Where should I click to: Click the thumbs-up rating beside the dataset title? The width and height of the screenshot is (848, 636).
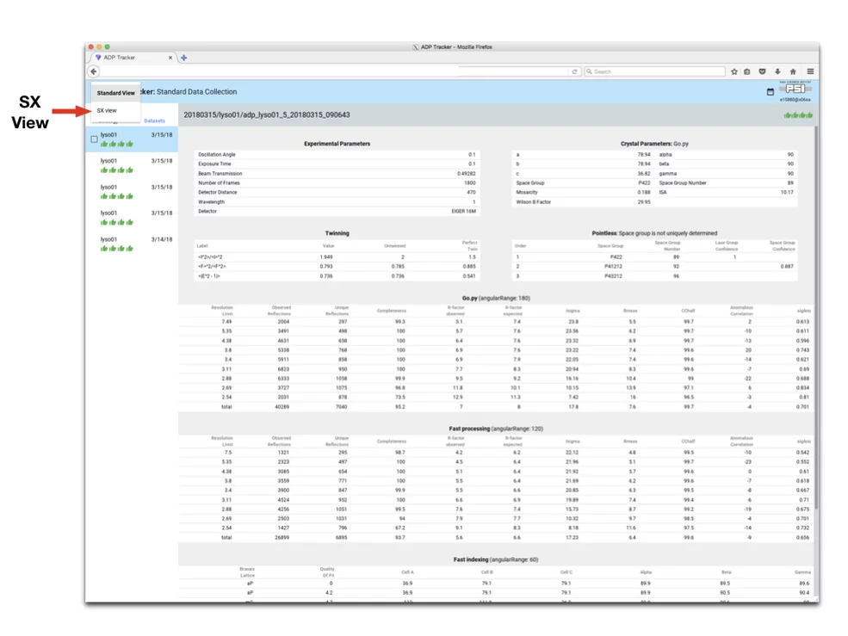click(798, 115)
